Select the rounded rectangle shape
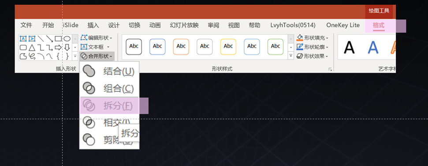This screenshot has height=166, width=428. tap(23, 48)
